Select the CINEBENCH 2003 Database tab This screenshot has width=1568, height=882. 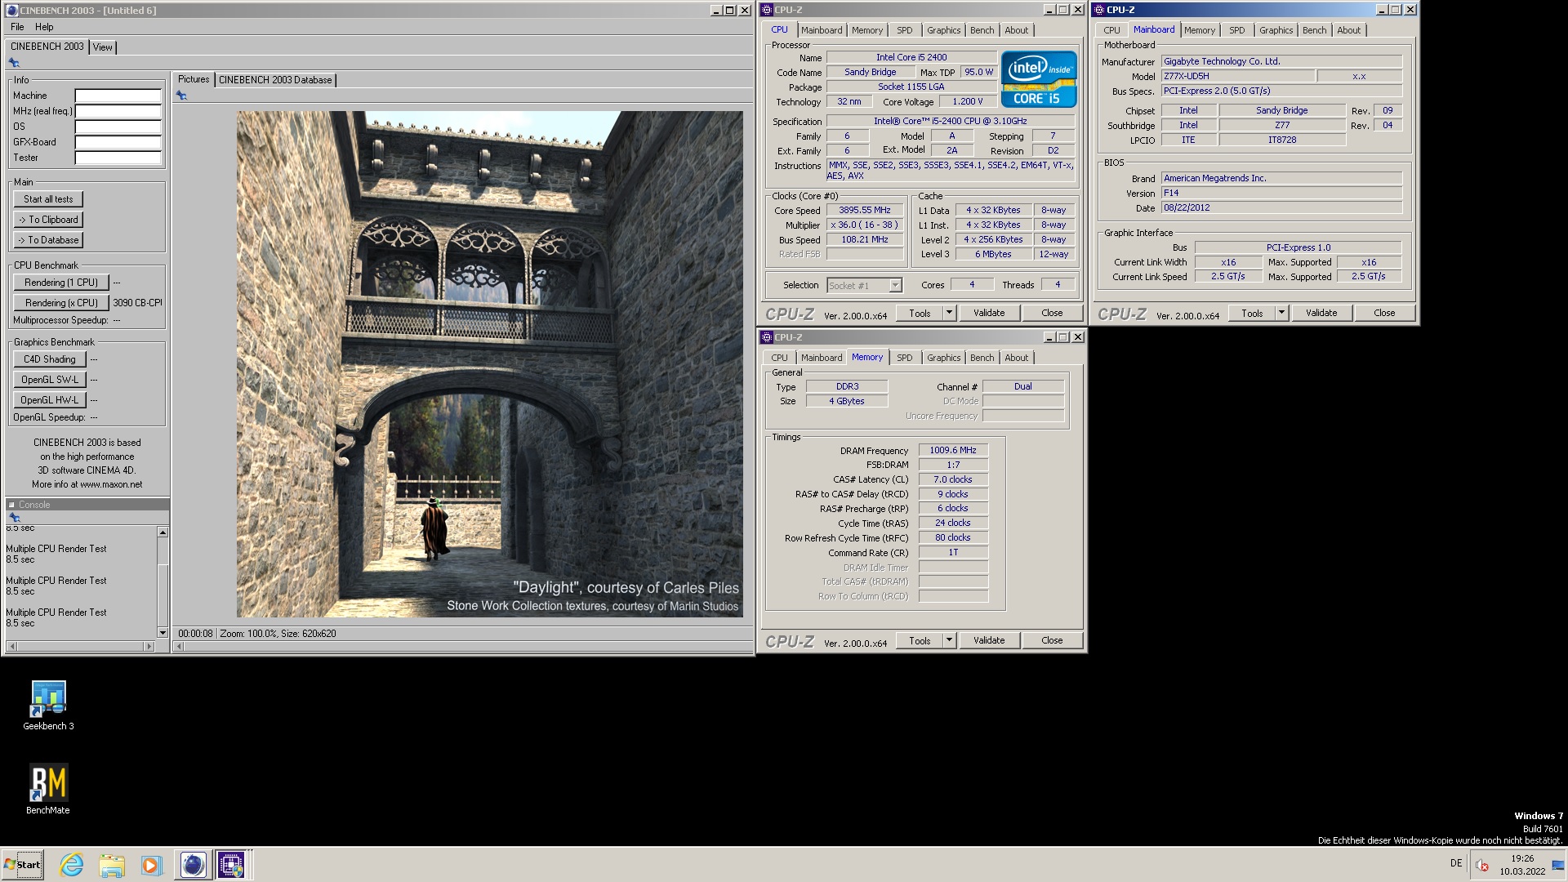[x=275, y=80]
